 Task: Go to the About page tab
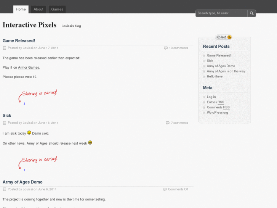[38, 9]
